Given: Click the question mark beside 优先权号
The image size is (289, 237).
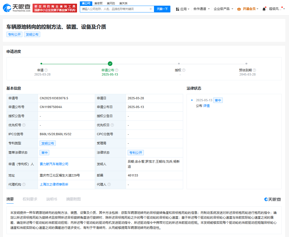Looking at the screenshot, I should coord(24,125).
